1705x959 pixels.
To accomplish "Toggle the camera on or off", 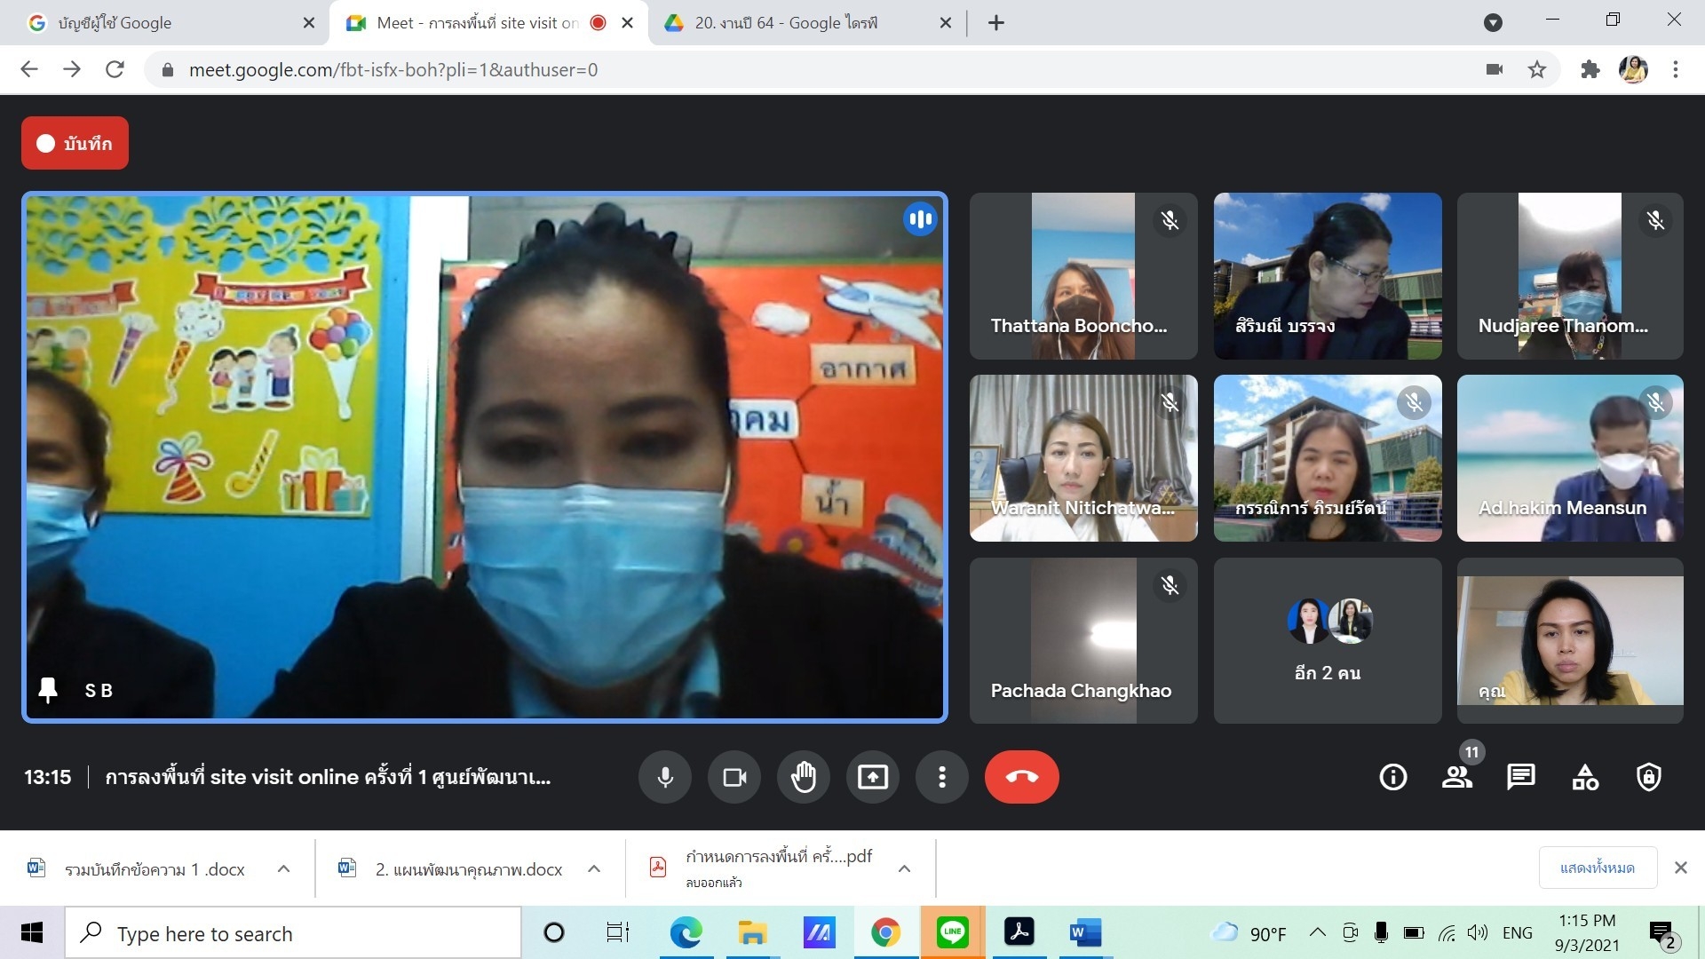I will coord(734,777).
